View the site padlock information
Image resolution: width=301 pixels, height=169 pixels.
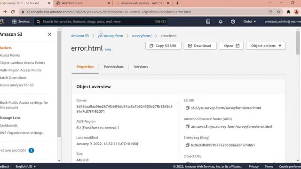[x=23, y=12]
